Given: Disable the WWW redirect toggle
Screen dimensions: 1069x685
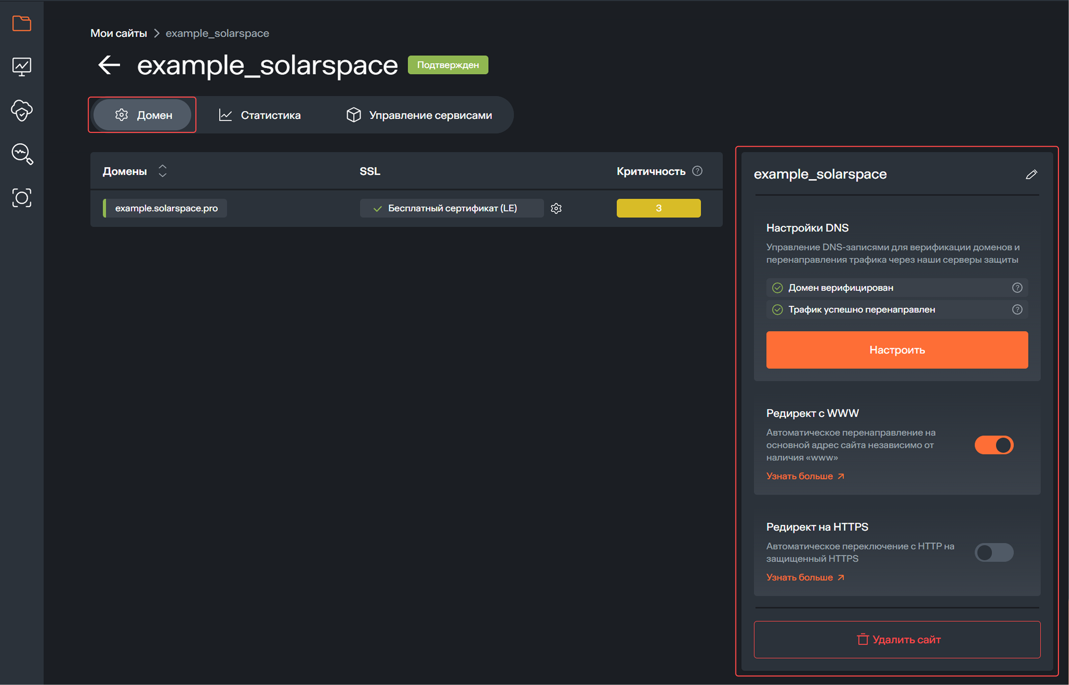Looking at the screenshot, I should pyautogui.click(x=994, y=445).
